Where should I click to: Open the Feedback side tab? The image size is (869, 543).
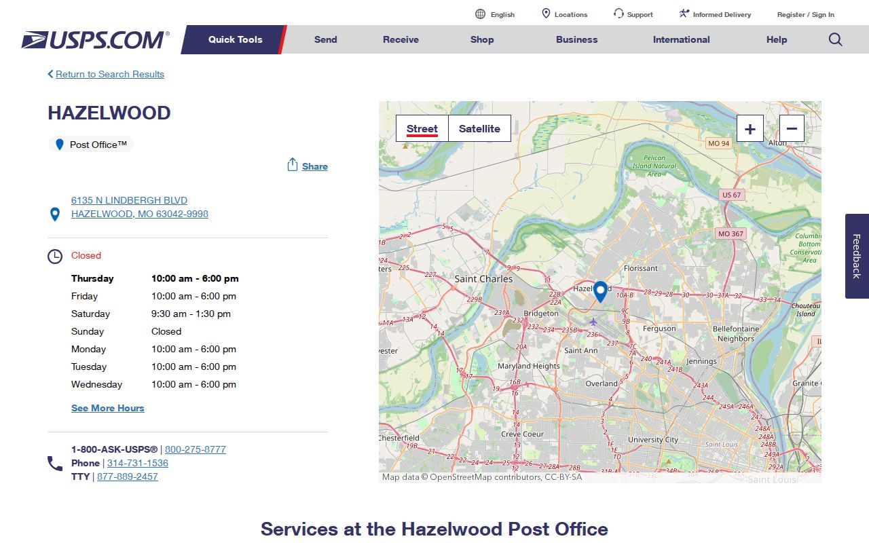(857, 256)
